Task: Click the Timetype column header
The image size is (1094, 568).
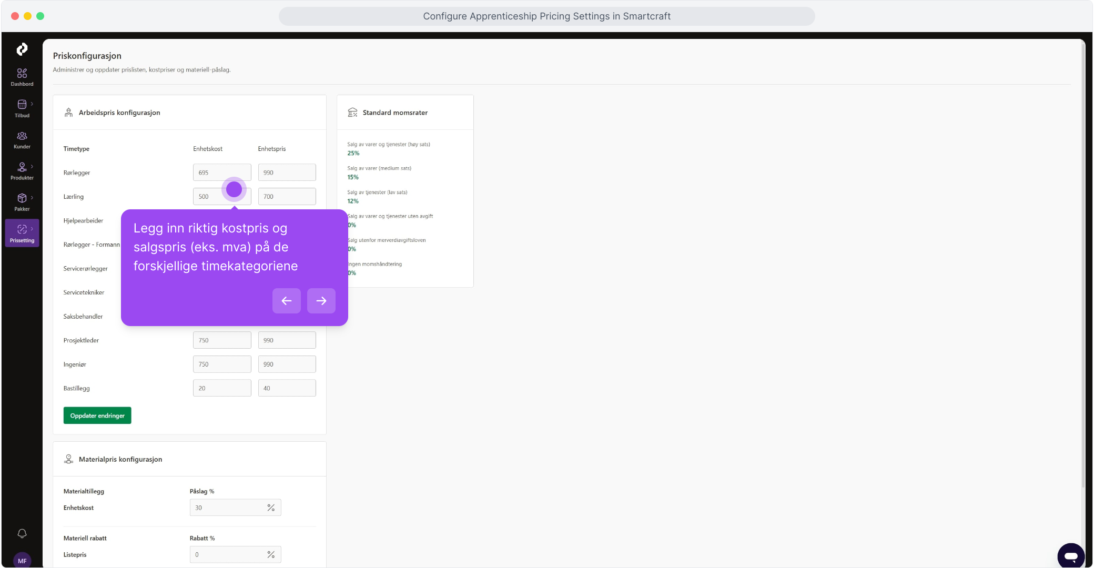Action: pos(76,149)
